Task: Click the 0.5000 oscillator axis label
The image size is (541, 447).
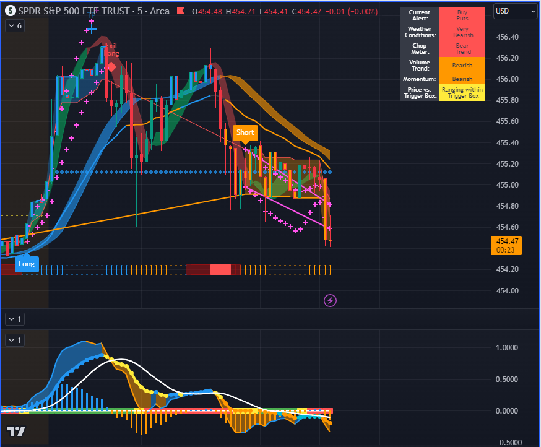Action: 506,380
